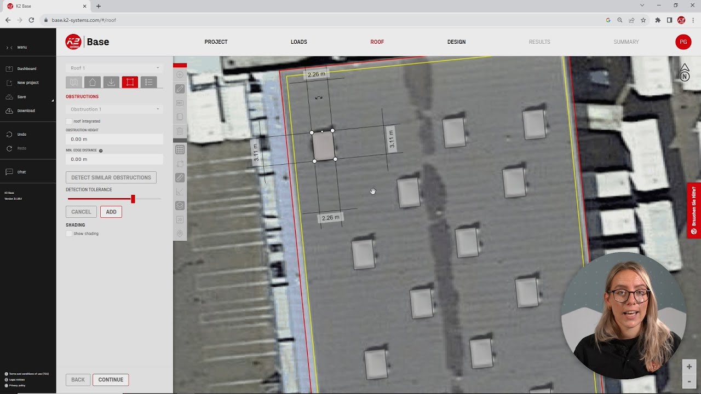Open the SUMMARY step tab
Image resolution: width=701 pixels, height=394 pixels.
point(626,42)
